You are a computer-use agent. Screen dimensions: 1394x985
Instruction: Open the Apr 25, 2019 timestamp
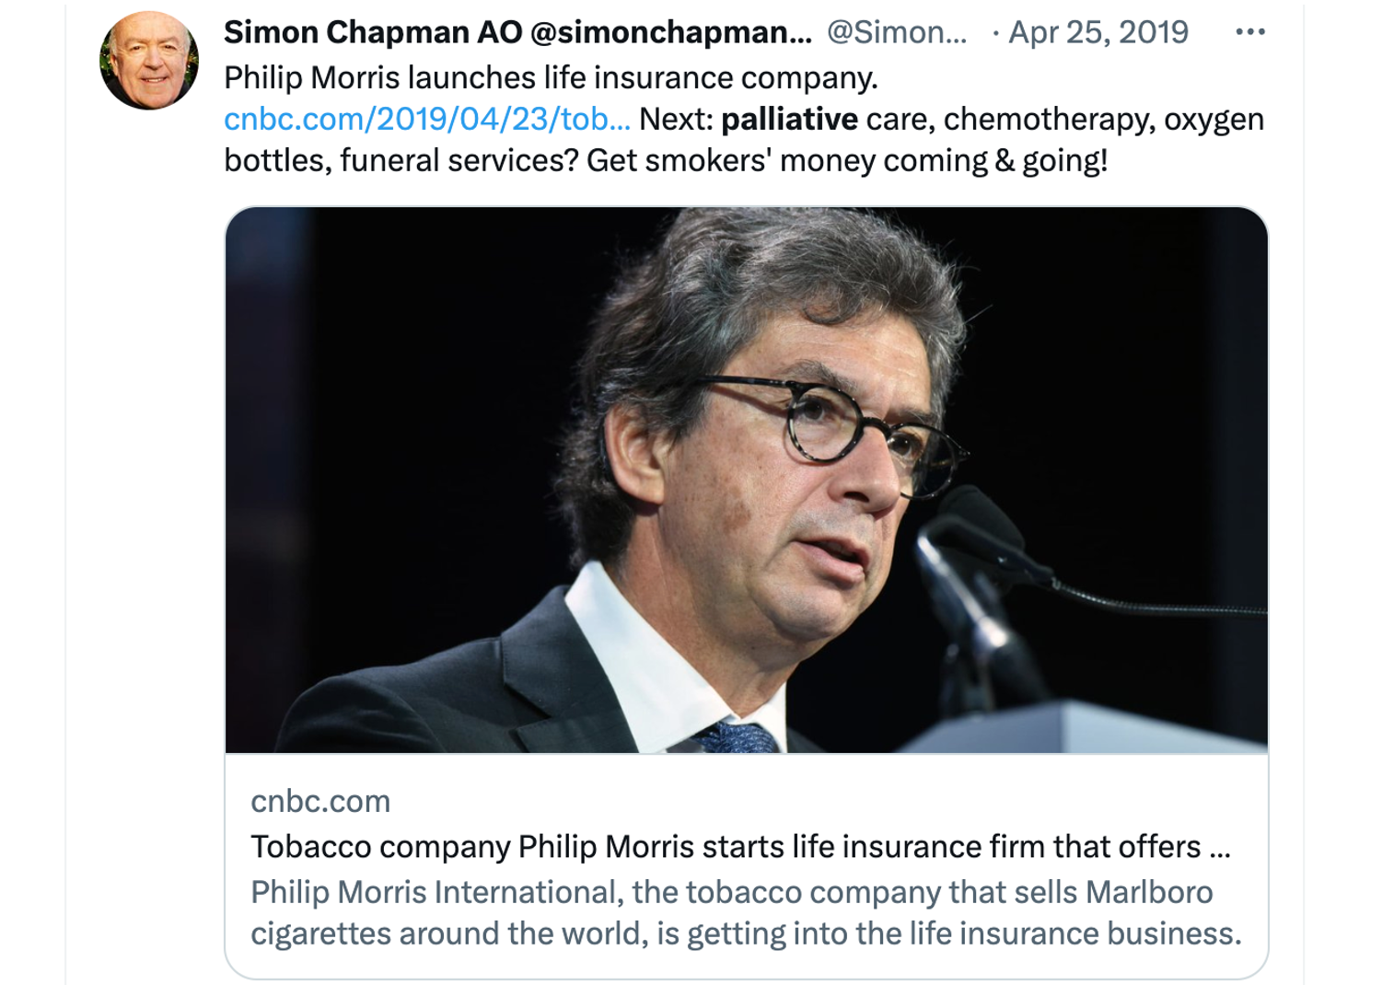1098,32
